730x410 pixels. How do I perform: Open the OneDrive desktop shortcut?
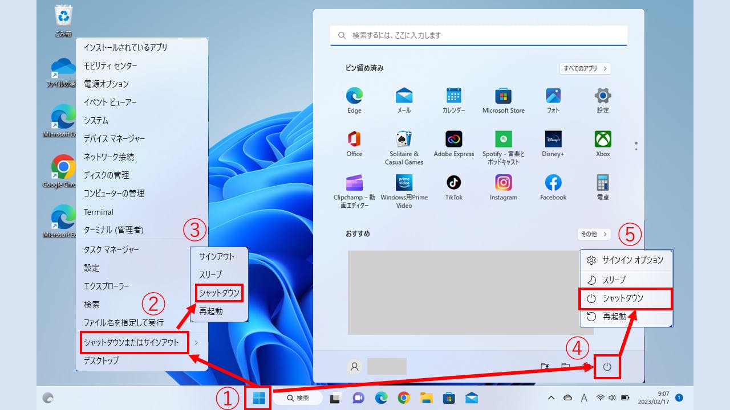point(63,72)
